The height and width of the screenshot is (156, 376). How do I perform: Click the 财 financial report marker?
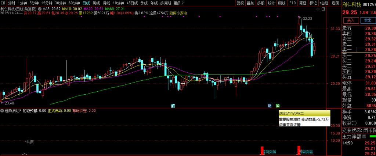(270, 106)
